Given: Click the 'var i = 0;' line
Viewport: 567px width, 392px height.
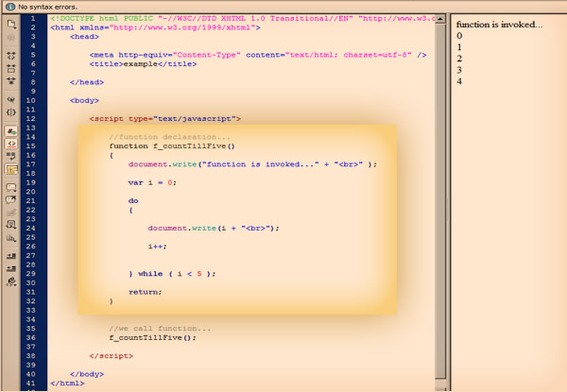Looking at the screenshot, I should click(152, 182).
